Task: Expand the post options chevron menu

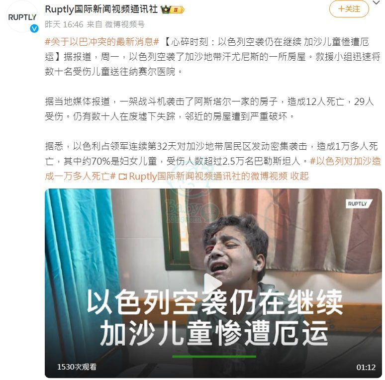Action: tap(377, 2)
